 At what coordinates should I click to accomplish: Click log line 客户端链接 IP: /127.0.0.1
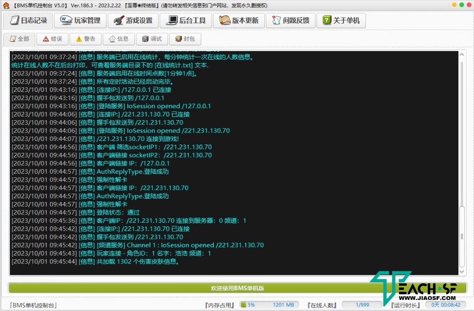click(x=90, y=163)
